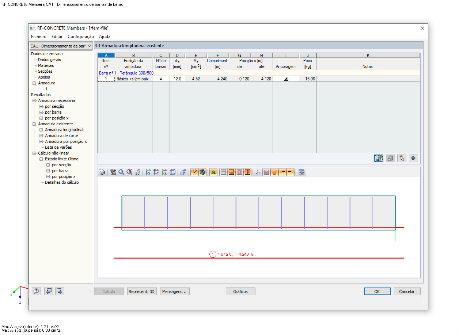Viewport: 459px width, 335px height.
Task: Click the last landscape picture toolbar icon
Action: point(301,172)
